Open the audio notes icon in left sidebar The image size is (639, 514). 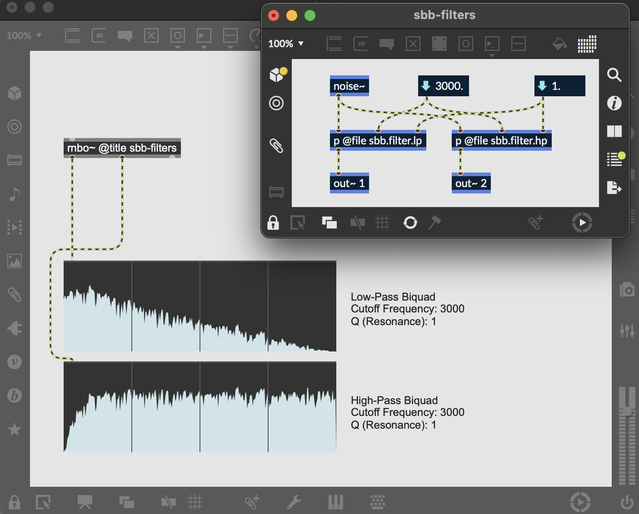(15, 194)
